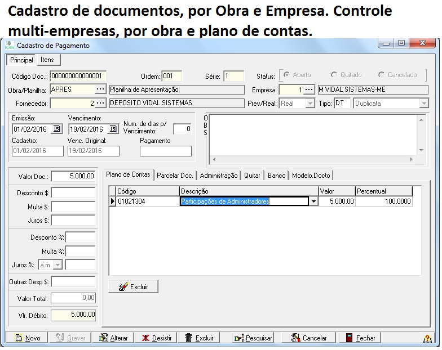442x350 pixels.
Task: Click Desistir to discard changes
Action: [157, 338]
